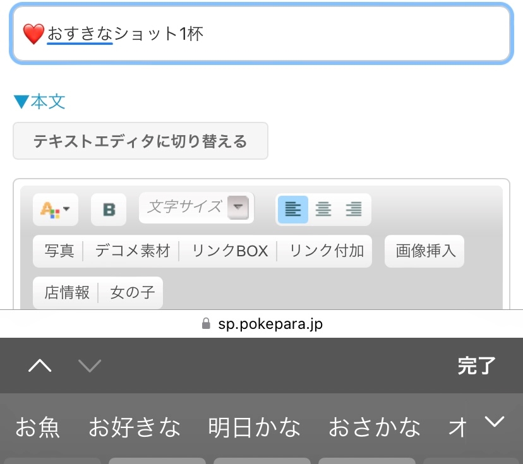Switch to text editor with テキストエディタに切り替える
Viewport: 523px width, 464px height.
pos(140,141)
